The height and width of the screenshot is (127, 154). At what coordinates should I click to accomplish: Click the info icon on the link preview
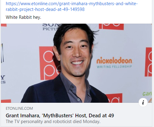143,102
